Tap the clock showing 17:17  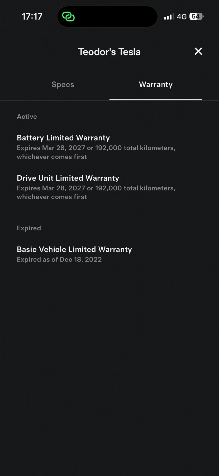click(x=32, y=16)
